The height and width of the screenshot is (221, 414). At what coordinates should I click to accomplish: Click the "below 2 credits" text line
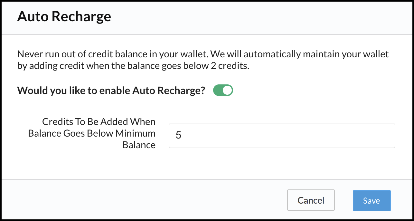click(x=133, y=65)
